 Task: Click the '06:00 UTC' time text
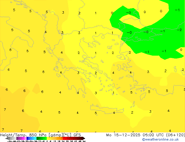[x=153, y=135]
